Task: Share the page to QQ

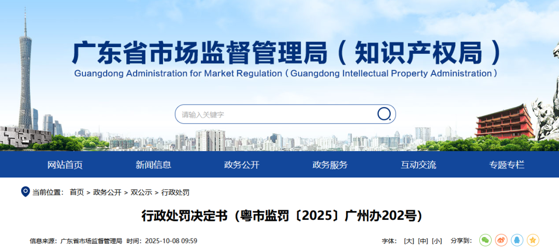Action: tap(517, 240)
